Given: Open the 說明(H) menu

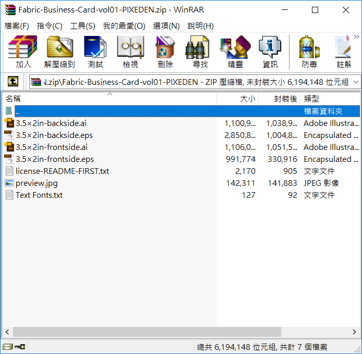Looking at the screenshot, I should pyautogui.click(x=200, y=26).
